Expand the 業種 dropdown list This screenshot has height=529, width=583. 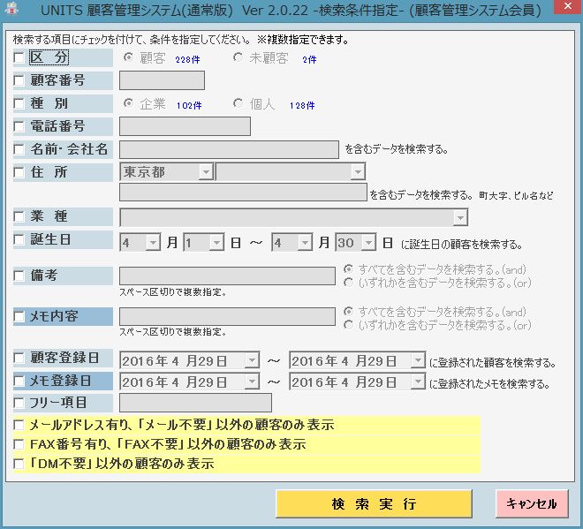click(x=460, y=217)
